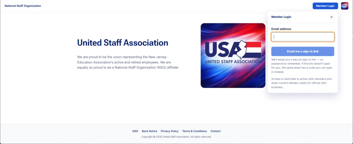Click paragraph starting 'We are proud to be'
This screenshot has width=353, height=144.
pyautogui.click(x=128, y=62)
